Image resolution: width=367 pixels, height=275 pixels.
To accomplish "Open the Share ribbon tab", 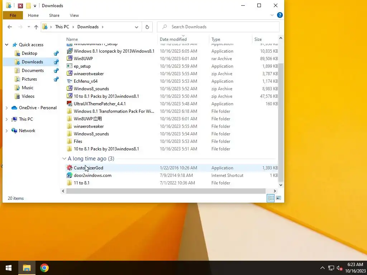I will [54, 15].
